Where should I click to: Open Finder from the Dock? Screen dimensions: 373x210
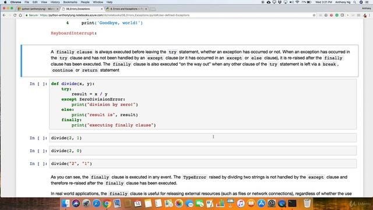click(66, 204)
